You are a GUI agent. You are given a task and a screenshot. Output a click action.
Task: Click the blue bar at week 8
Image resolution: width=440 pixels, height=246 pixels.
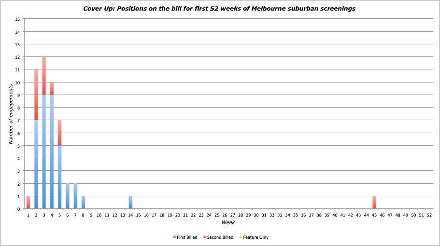[83, 203]
